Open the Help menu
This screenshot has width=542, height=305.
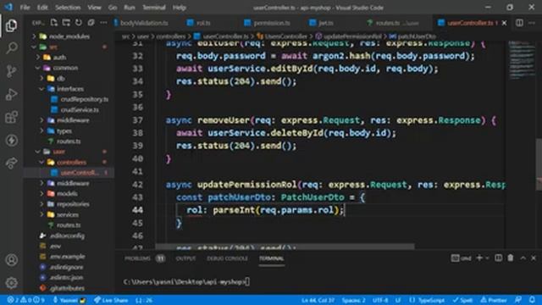pos(179,8)
